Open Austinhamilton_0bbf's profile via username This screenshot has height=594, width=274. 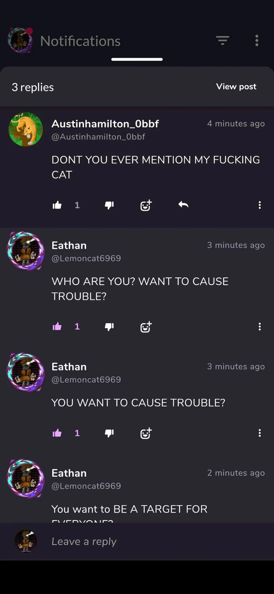coord(105,124)
